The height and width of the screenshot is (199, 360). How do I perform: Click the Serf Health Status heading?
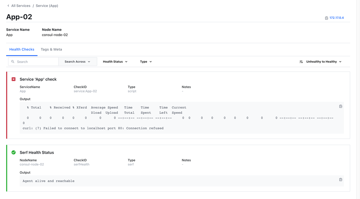click(x=37, y=152)
